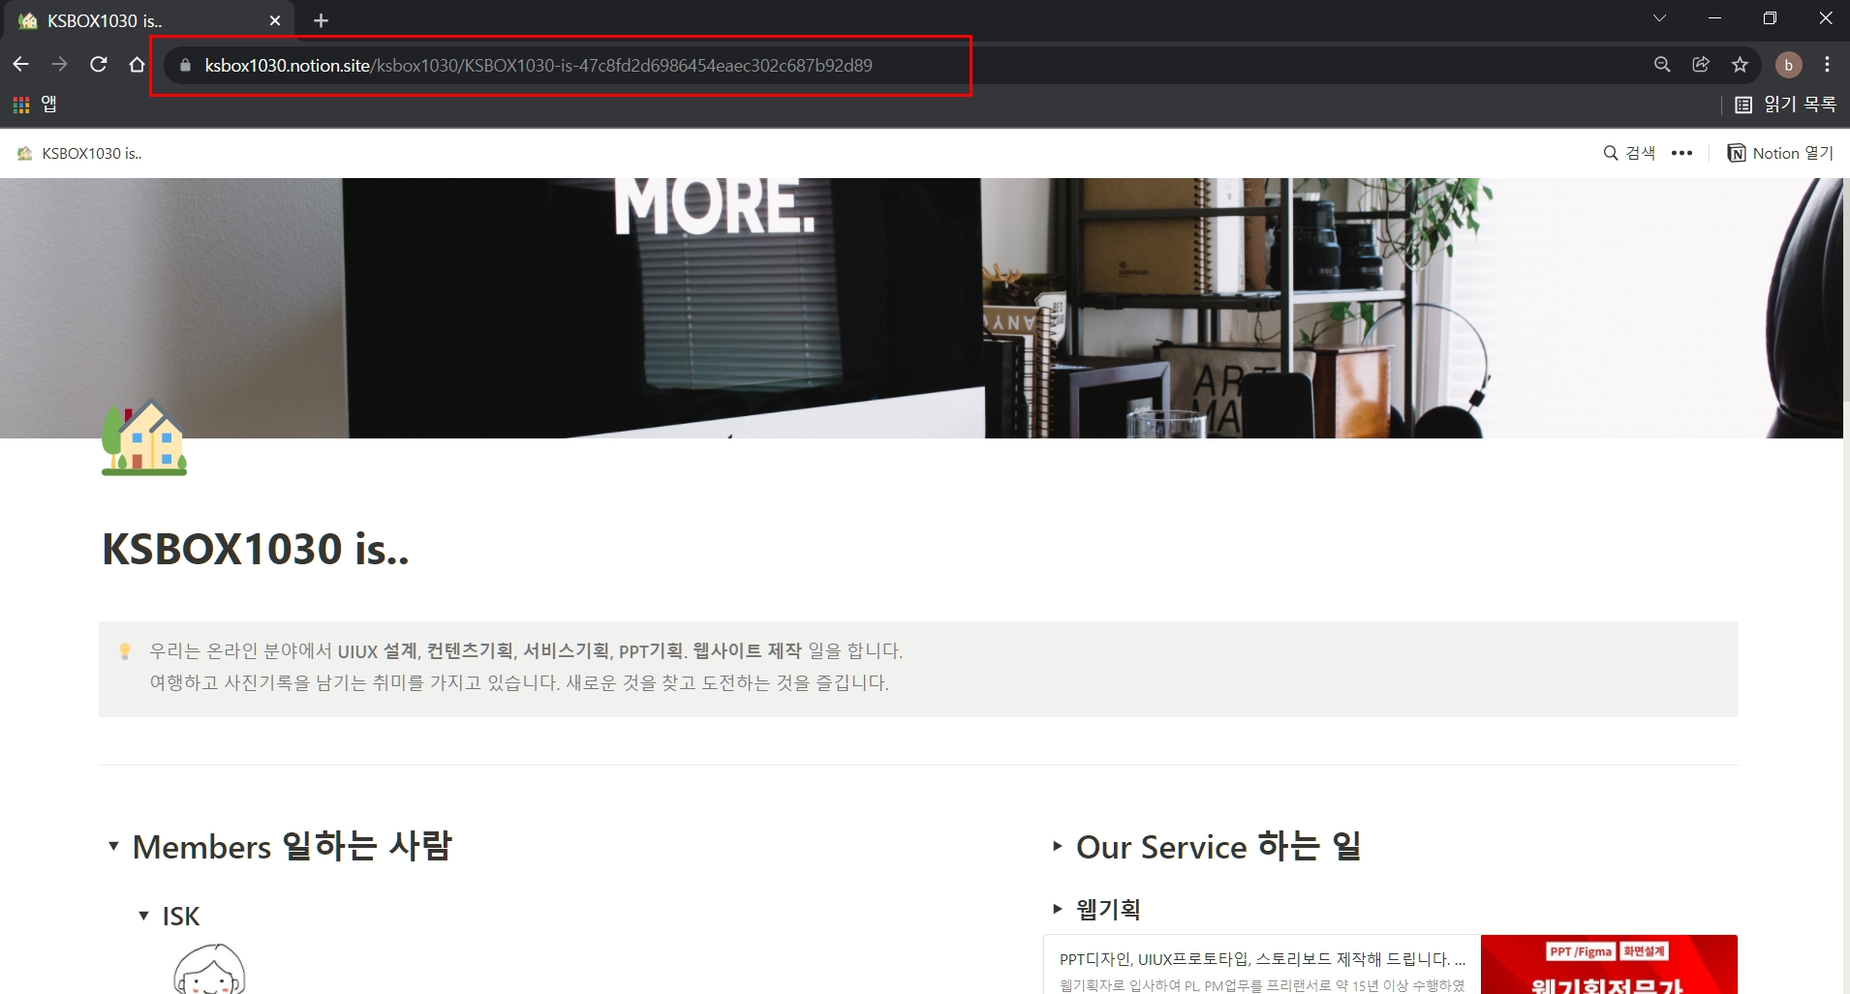Viewport: 1850px width, 994px height.
Task: Click the red PPT/Figma bookmark thumbnail
Action: (1609, 964)
